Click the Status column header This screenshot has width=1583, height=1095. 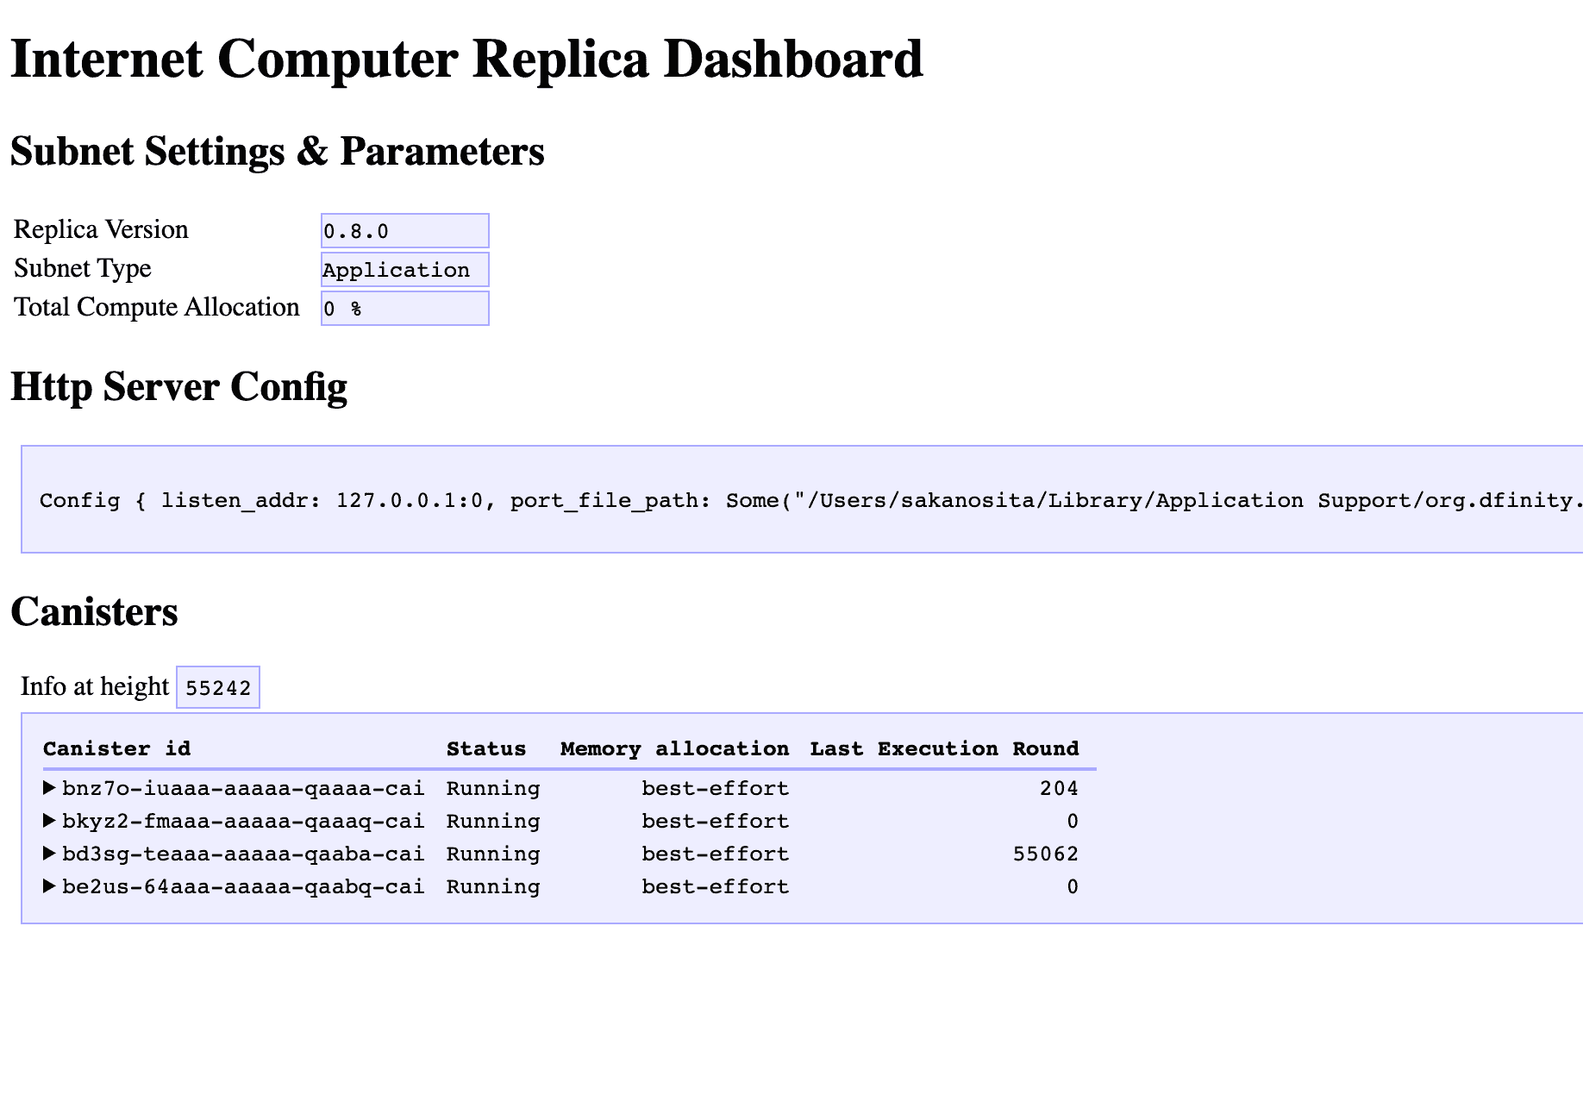pyautogui.click(x=486, y=748)
